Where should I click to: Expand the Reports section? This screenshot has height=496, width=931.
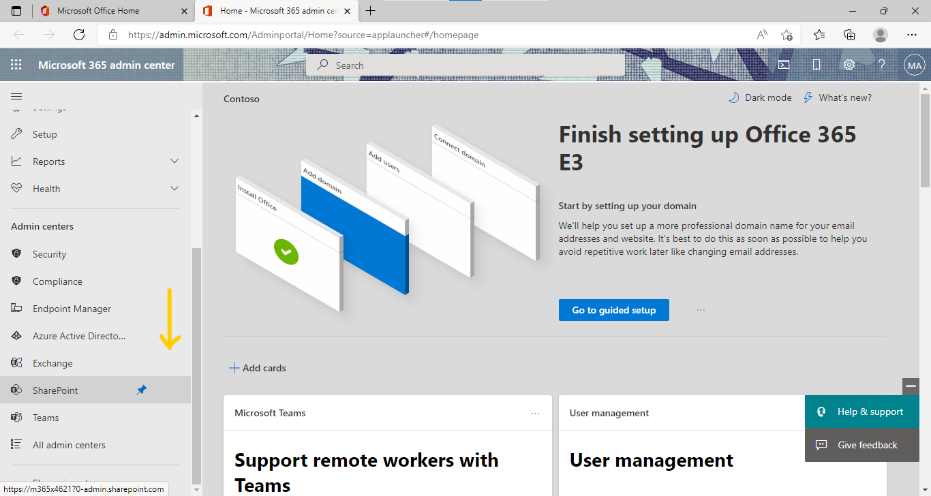174,161
